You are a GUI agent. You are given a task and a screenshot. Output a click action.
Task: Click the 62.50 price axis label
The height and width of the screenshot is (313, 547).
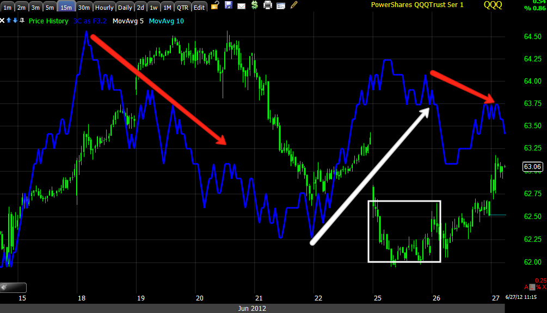(533, 217)
